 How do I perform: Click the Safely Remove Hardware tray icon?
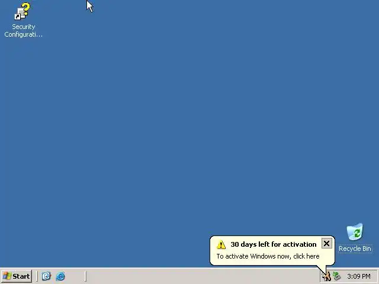coord(337,276)
